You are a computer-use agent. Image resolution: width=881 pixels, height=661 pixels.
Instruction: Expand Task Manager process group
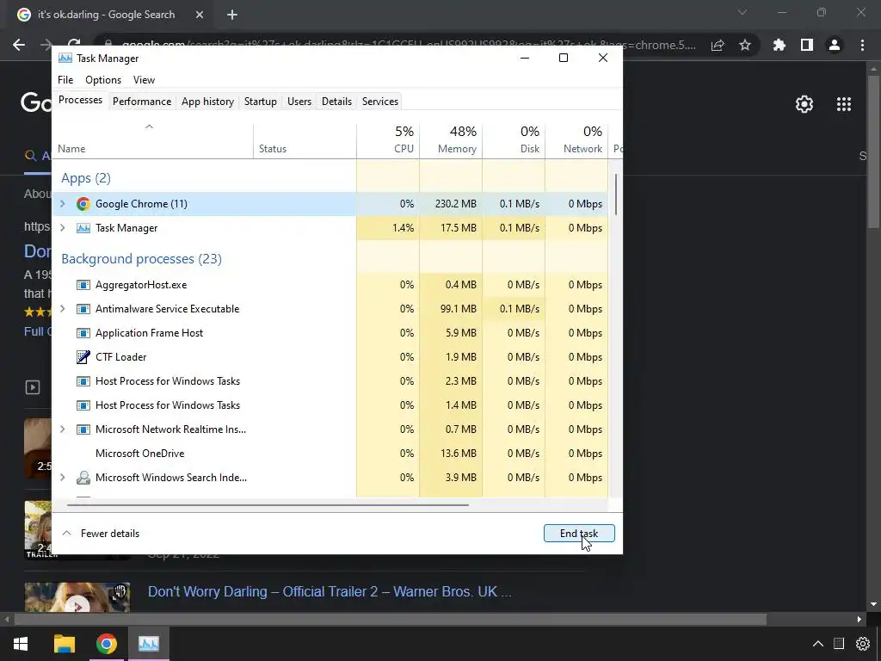[62, 228]
